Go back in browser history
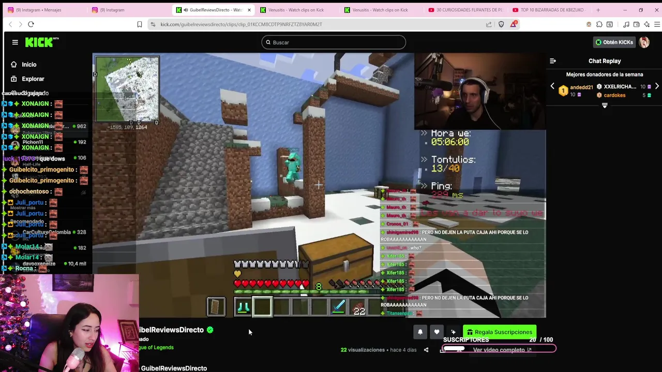Image resolution: width=662 pixels, height=372 pixels. 10,24
